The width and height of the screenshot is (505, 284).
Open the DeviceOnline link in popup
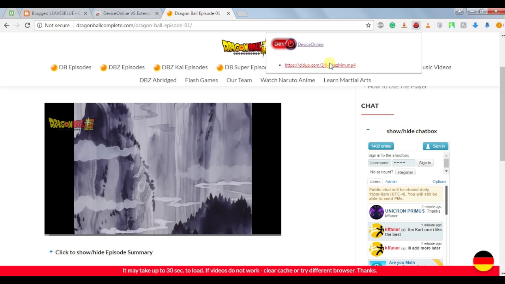click(310, 44)
